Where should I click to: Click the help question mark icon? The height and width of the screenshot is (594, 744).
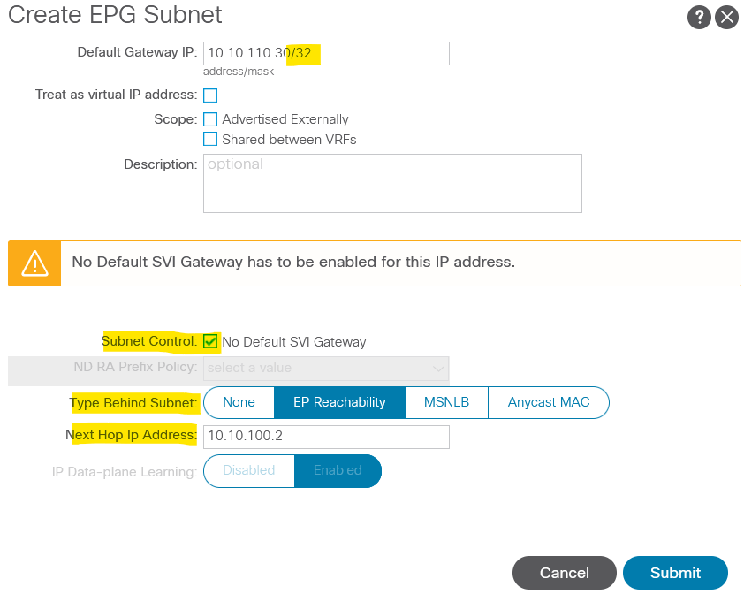699,17
